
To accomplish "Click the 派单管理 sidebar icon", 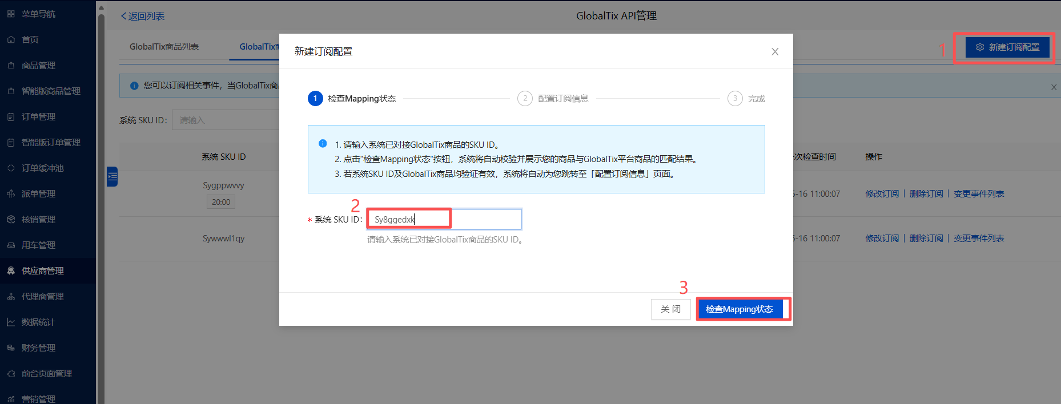I will [x=11, y=193].
